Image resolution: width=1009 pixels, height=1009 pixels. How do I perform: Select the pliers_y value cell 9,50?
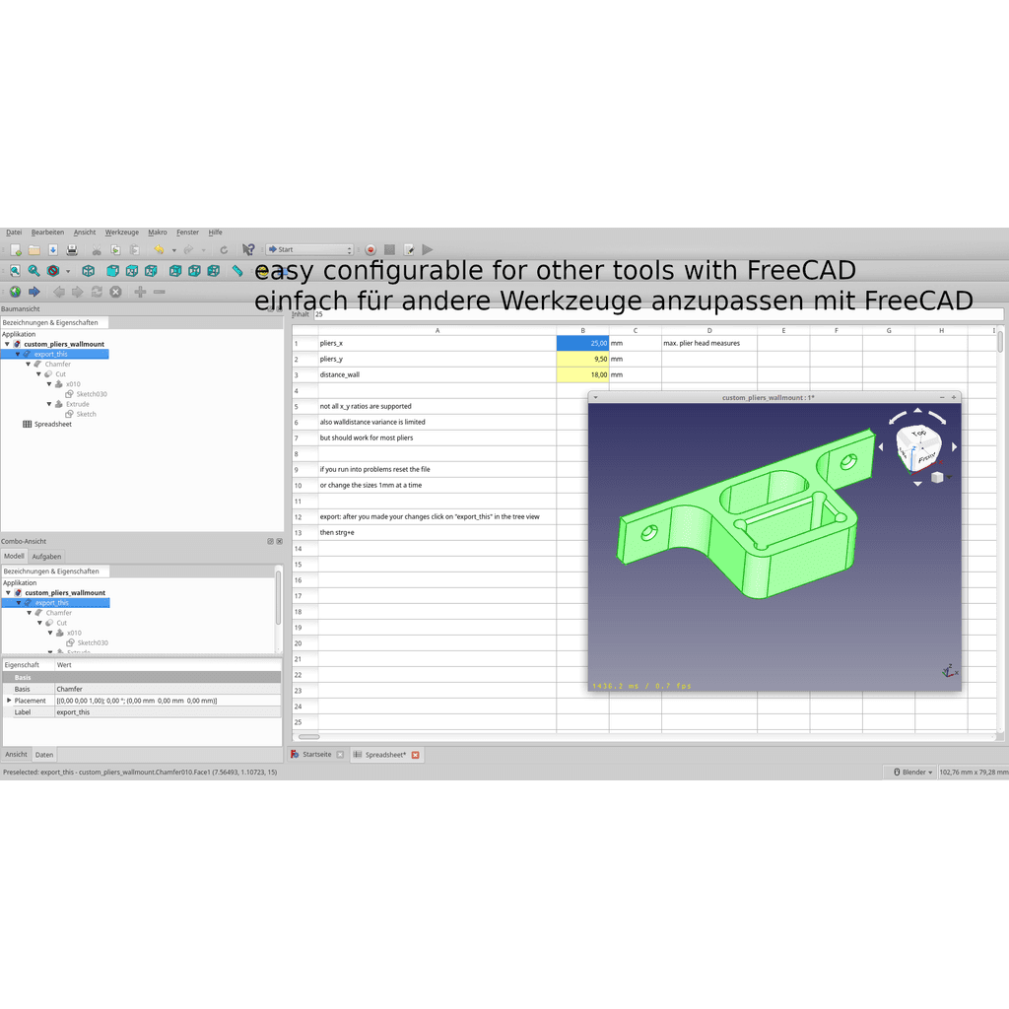pyautogui.click(x=582, y=359)
